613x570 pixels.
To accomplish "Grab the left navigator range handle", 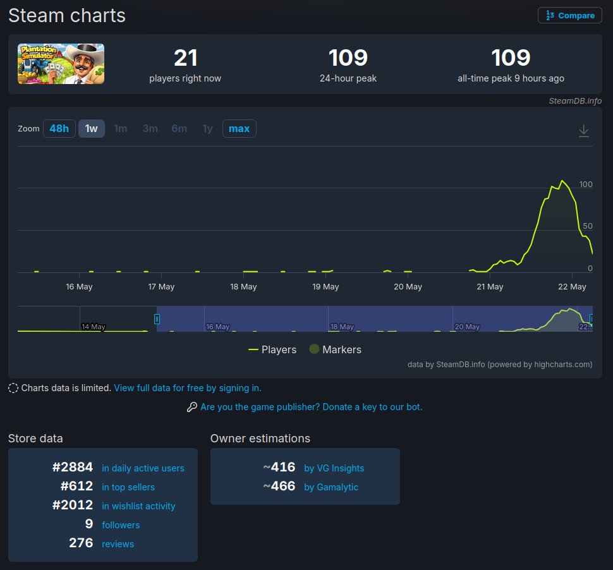I will coord(157,319).
